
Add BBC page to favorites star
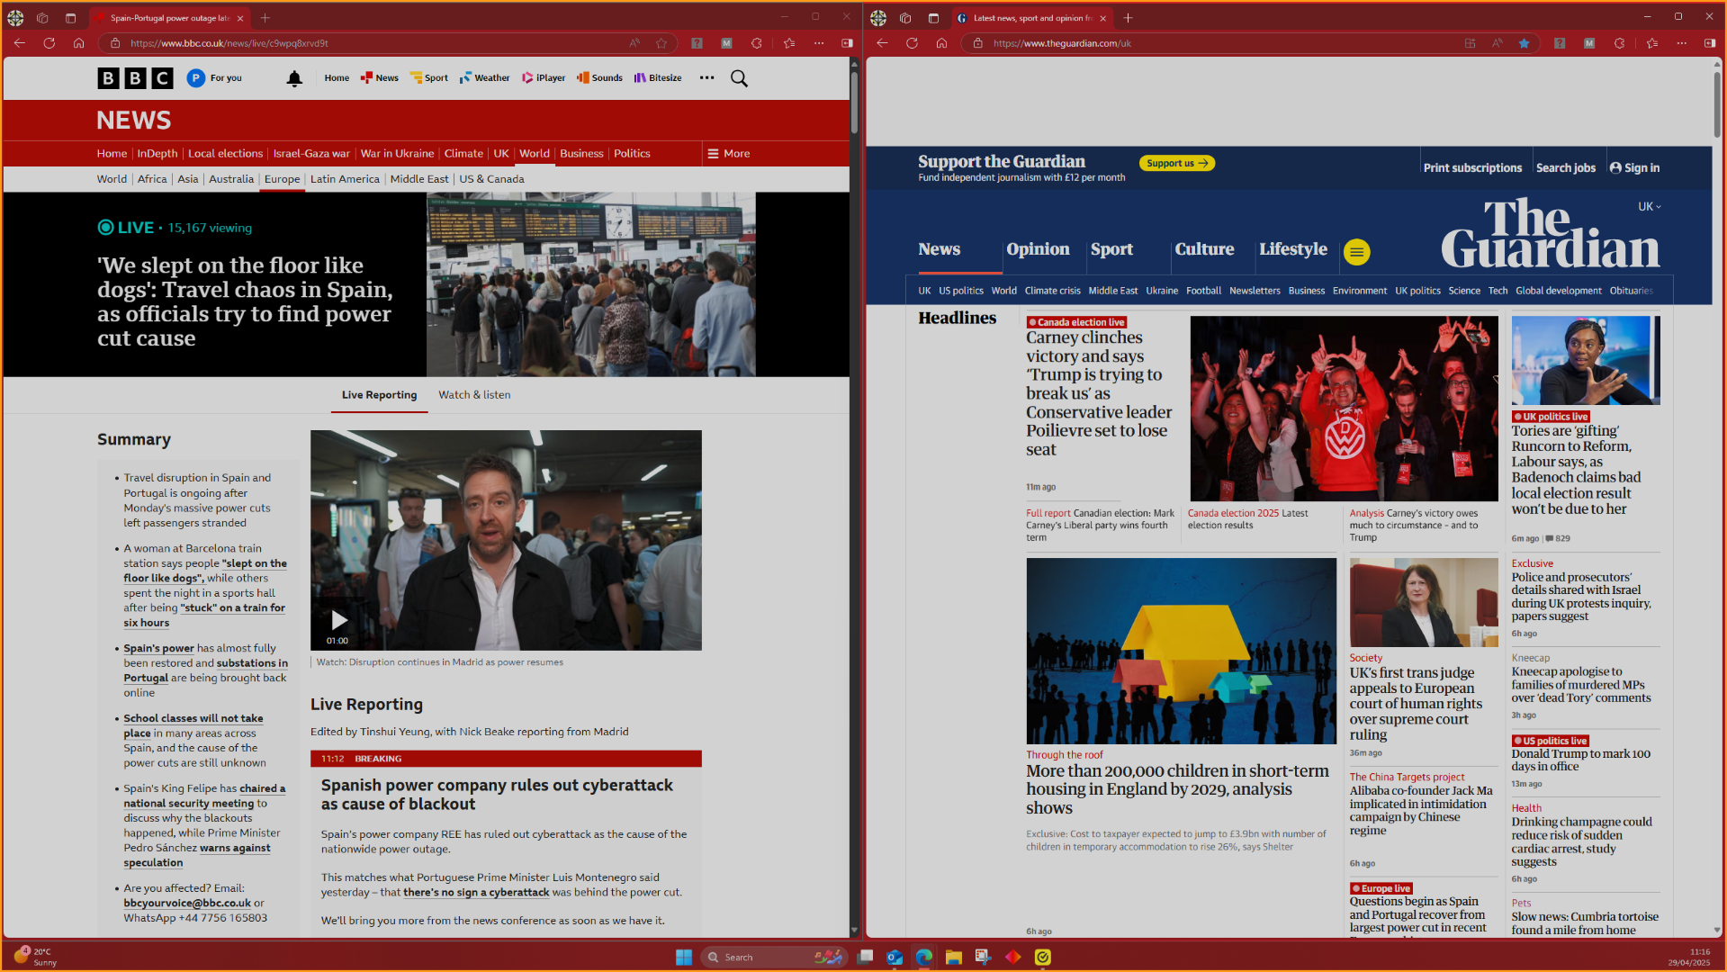(662, 43)
